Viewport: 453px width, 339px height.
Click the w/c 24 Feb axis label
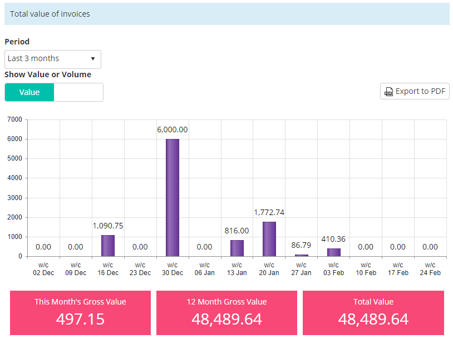click(x=430, y=269)
